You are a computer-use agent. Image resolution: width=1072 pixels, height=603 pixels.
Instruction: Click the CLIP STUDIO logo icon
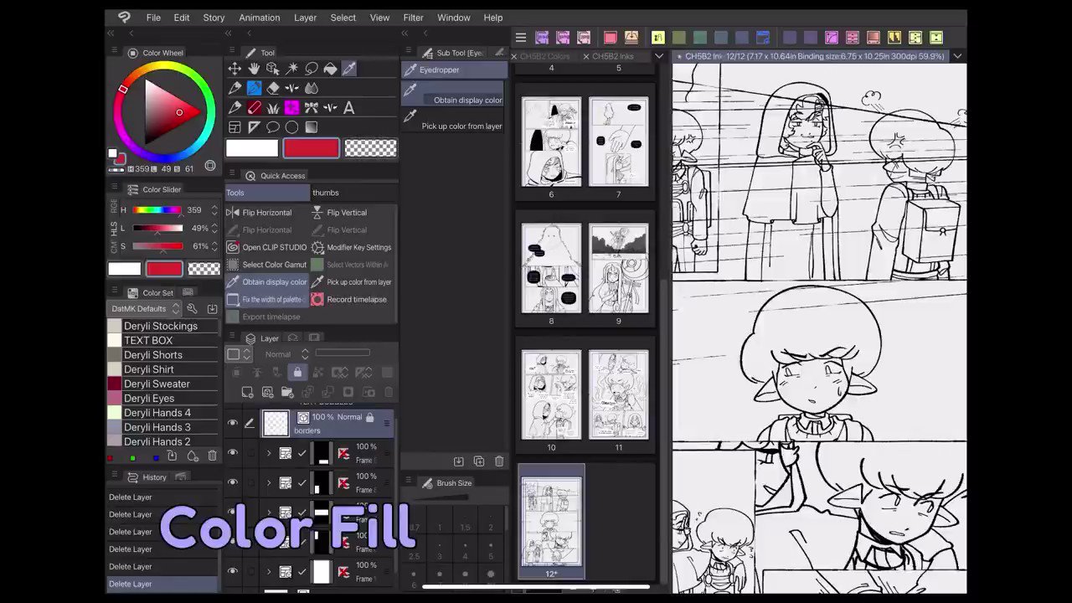pos(125,17)
